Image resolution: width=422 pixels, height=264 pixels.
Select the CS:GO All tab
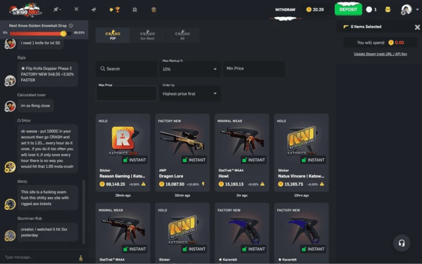182,35
